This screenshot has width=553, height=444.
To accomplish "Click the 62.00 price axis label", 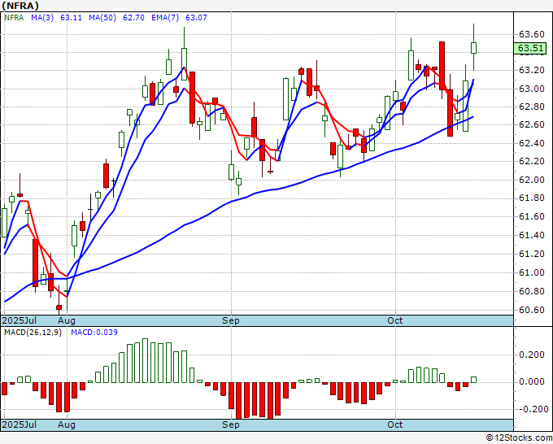I will tap(532, 180).
